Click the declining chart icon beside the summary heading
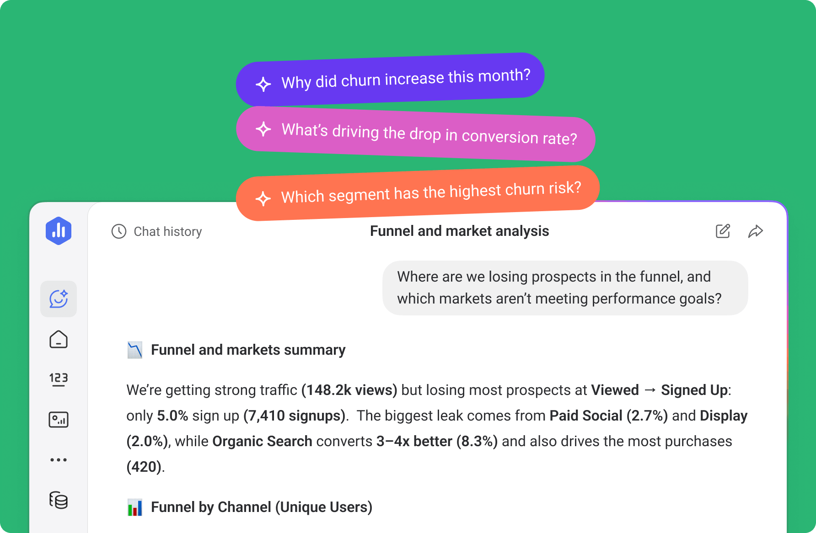816x533 pixels. [135, 350]
